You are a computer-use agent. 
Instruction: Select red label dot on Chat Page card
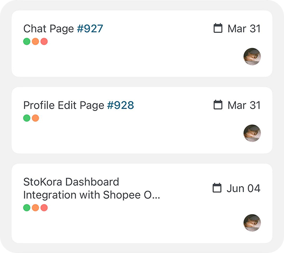coord(44,42)
